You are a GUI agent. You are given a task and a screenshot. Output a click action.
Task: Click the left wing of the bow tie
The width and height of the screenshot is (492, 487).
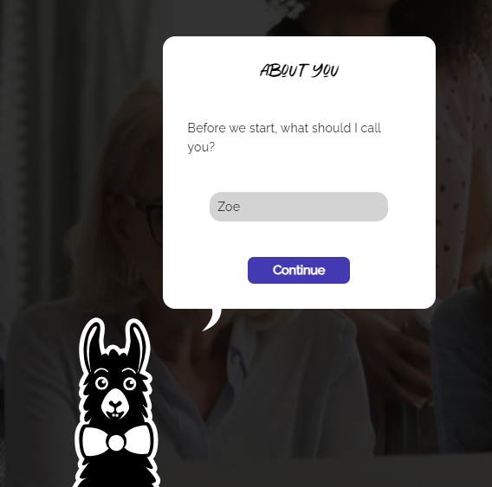[x=94, y=441]
